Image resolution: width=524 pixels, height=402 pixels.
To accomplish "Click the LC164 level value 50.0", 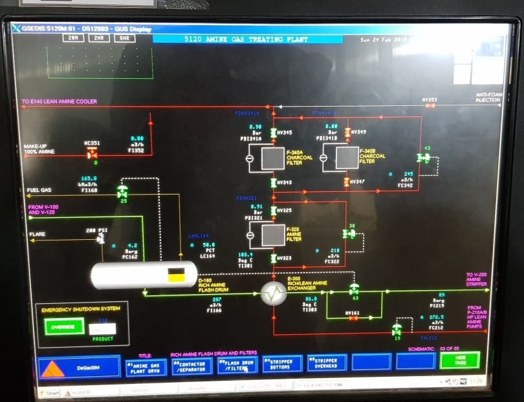I will pyautogui.click(x=209, y=245).
